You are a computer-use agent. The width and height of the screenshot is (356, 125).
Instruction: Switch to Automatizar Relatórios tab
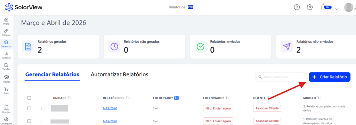[120, 74]
